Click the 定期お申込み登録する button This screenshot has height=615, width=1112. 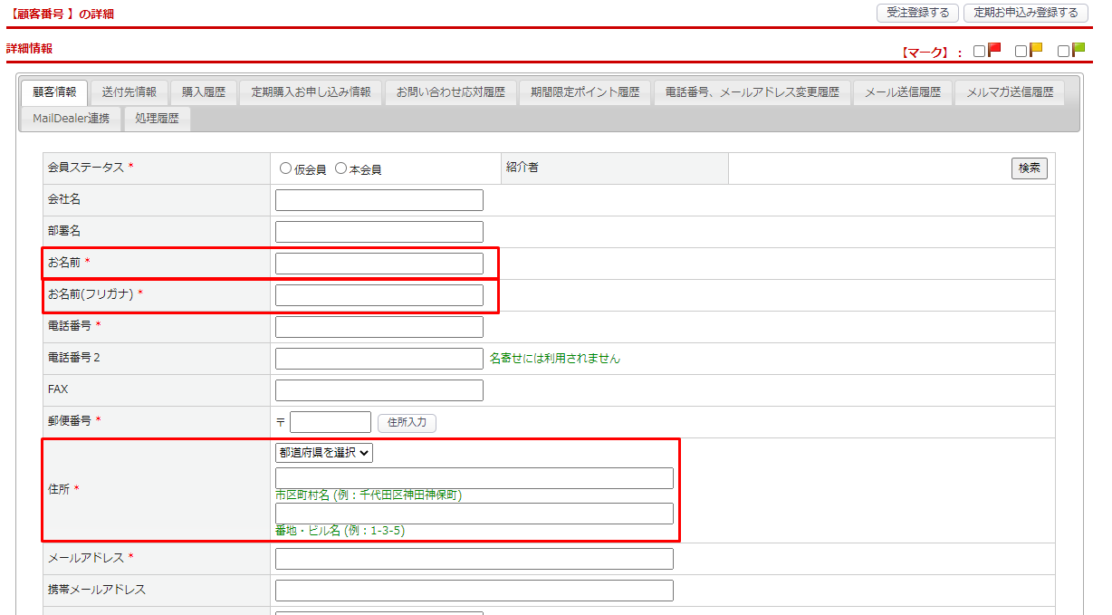tap(1025, 13)
